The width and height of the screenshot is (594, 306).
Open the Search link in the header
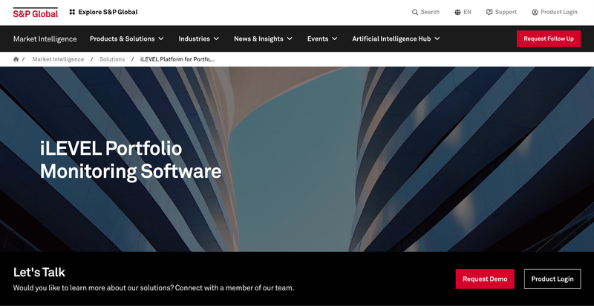(430, 12)
